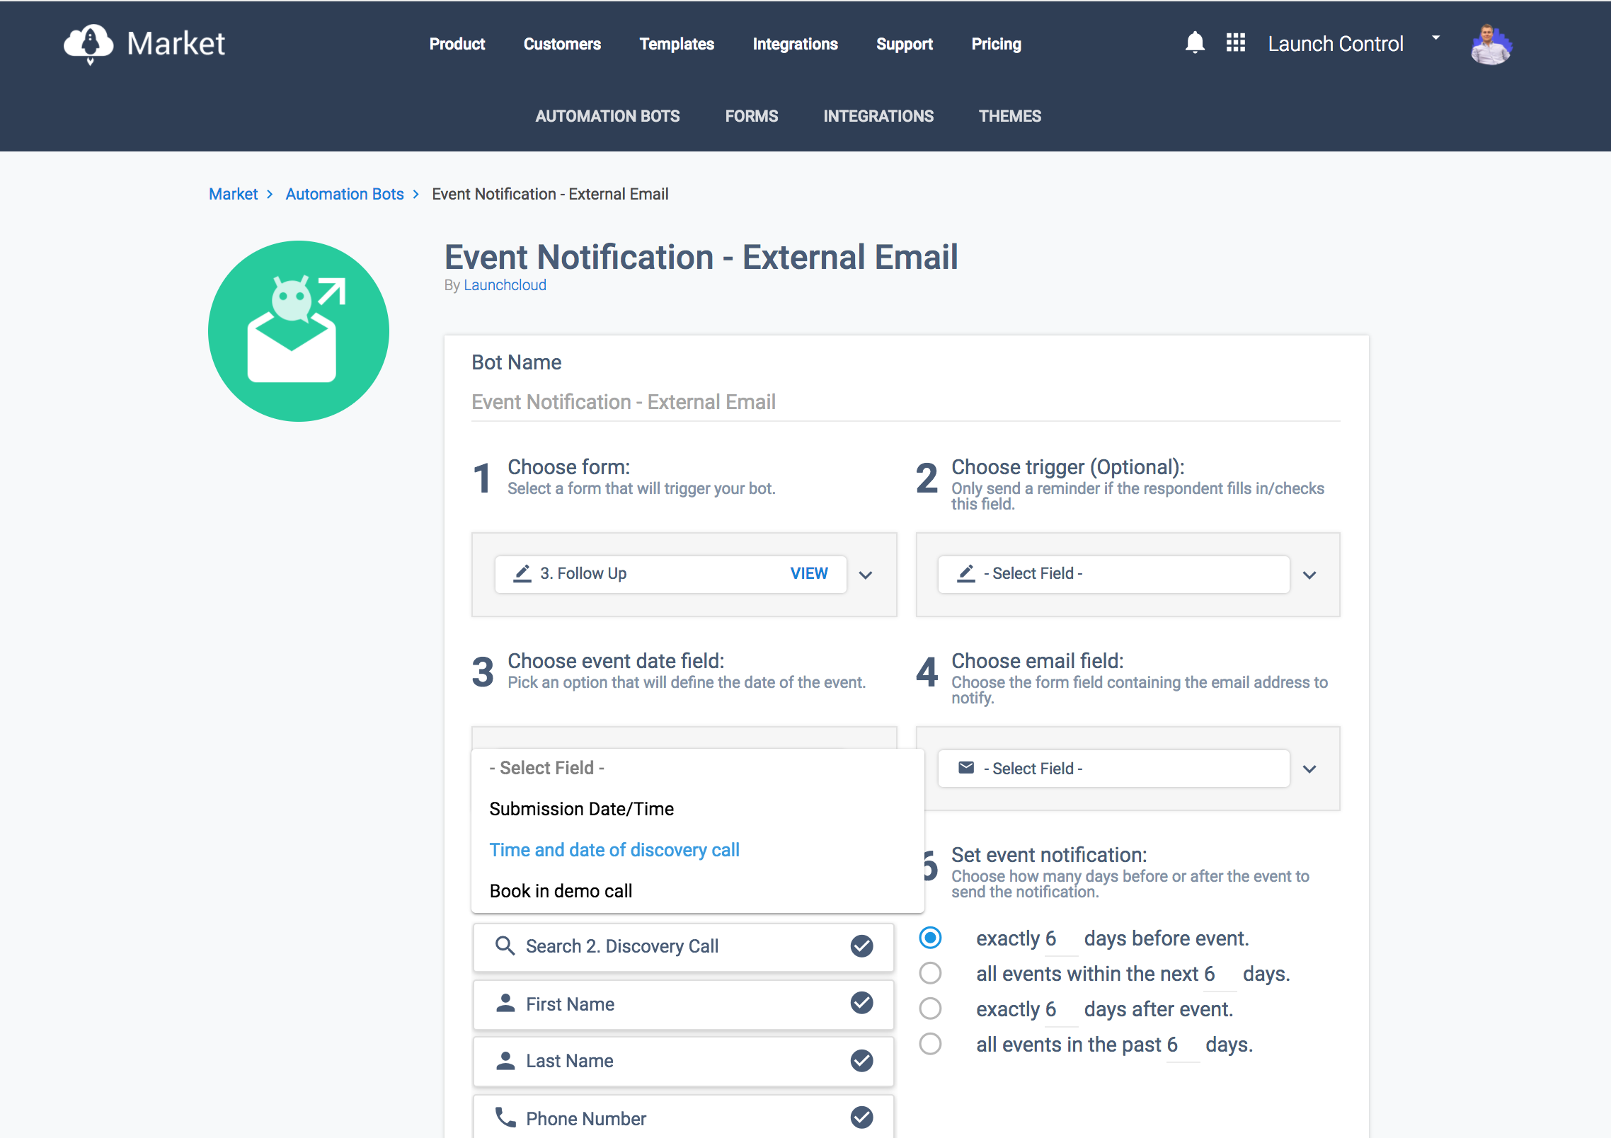The image size is (1611, 1138).
Task: Open the Integrations top menu
Action: [795, 44]
